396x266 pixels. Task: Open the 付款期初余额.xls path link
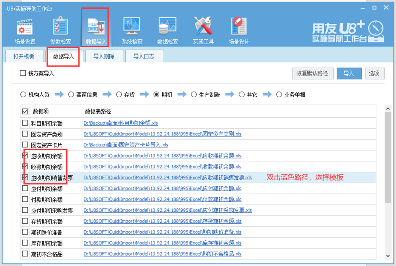click(162, 199)
